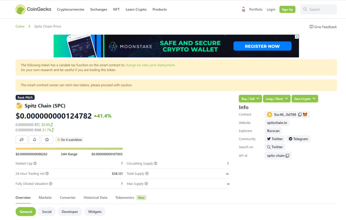This screenshot has height=220, width=346.
Task: Copy API id spitz-chain with copy icon
Action: (287, 156)
